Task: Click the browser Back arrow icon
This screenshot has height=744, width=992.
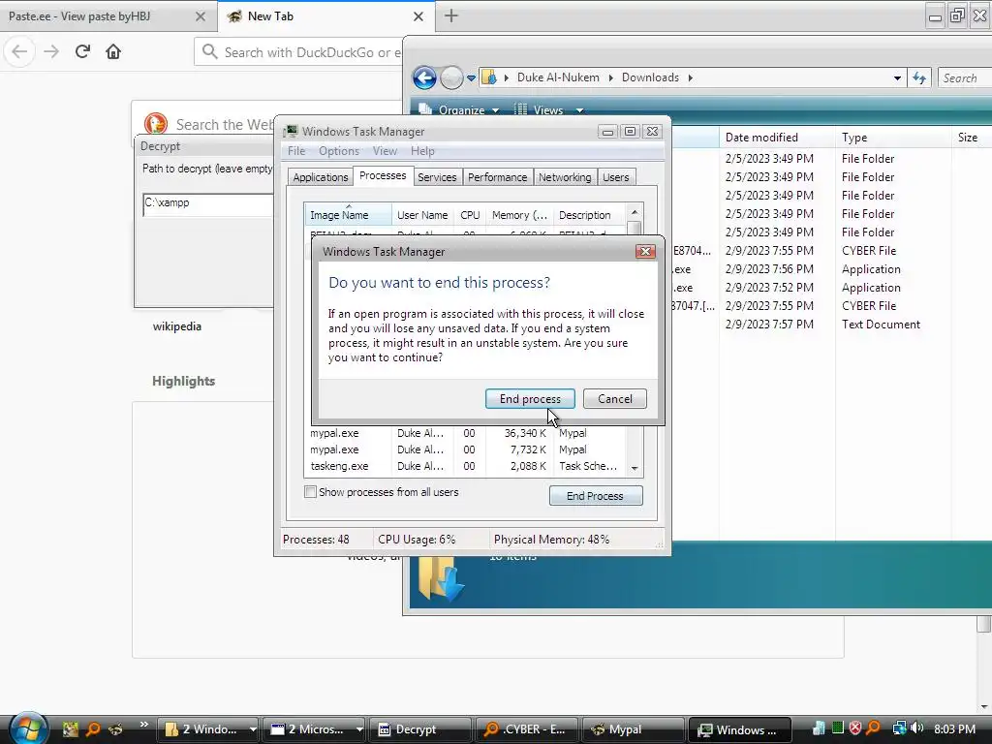Action: pyautogui.click(x=19, y=51)
